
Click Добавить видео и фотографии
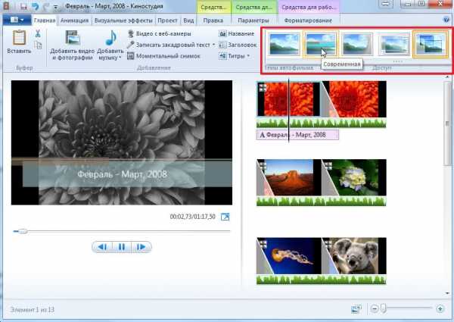pos(73,45)
